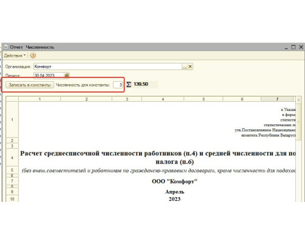Image resolution: width=305 pixels, height=244 pixels.
Task: Click the report title heading cell
Action: point(157,157)
